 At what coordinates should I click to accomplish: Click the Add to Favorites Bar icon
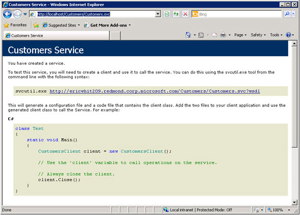coord(36,25)
